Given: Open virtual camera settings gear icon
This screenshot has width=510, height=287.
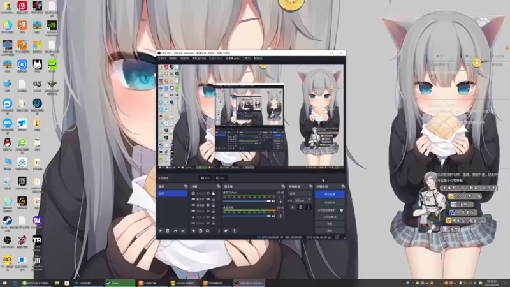Looking at the screenshot, I should click(x=342, y=210).
